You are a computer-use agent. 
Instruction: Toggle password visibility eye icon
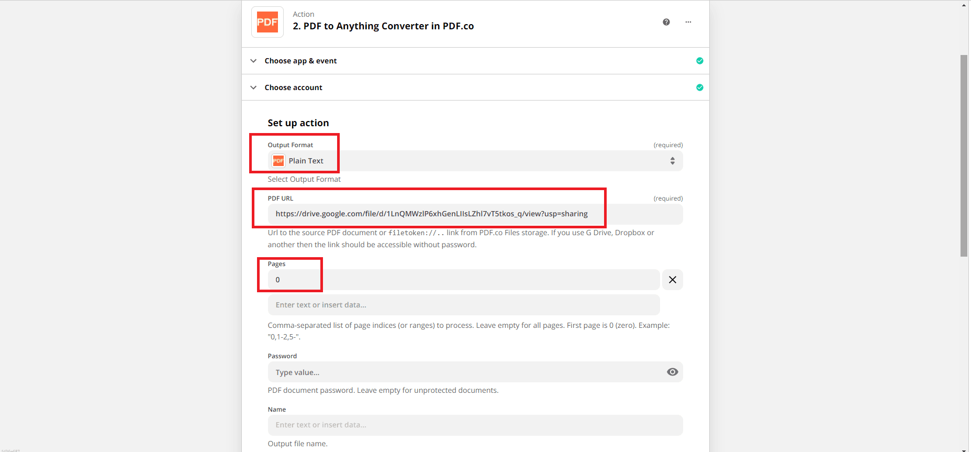(x=672, y=372)
